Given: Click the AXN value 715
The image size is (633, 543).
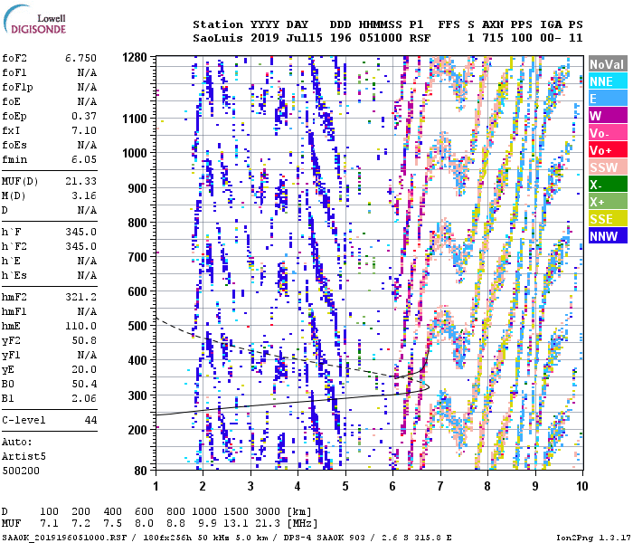Looking at the screenshot, I should click(x=493, y=38).
